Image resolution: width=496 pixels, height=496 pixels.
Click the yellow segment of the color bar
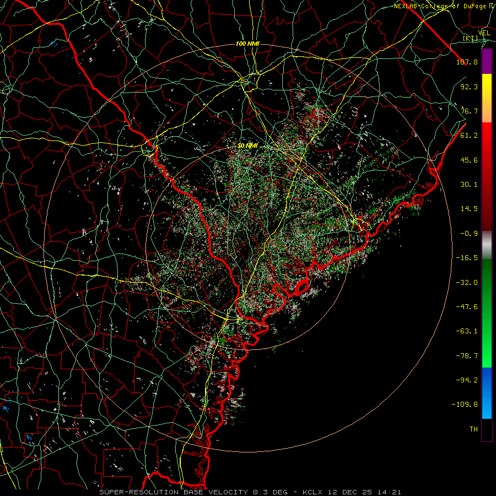pyautogui.click(x=487, y=98)
